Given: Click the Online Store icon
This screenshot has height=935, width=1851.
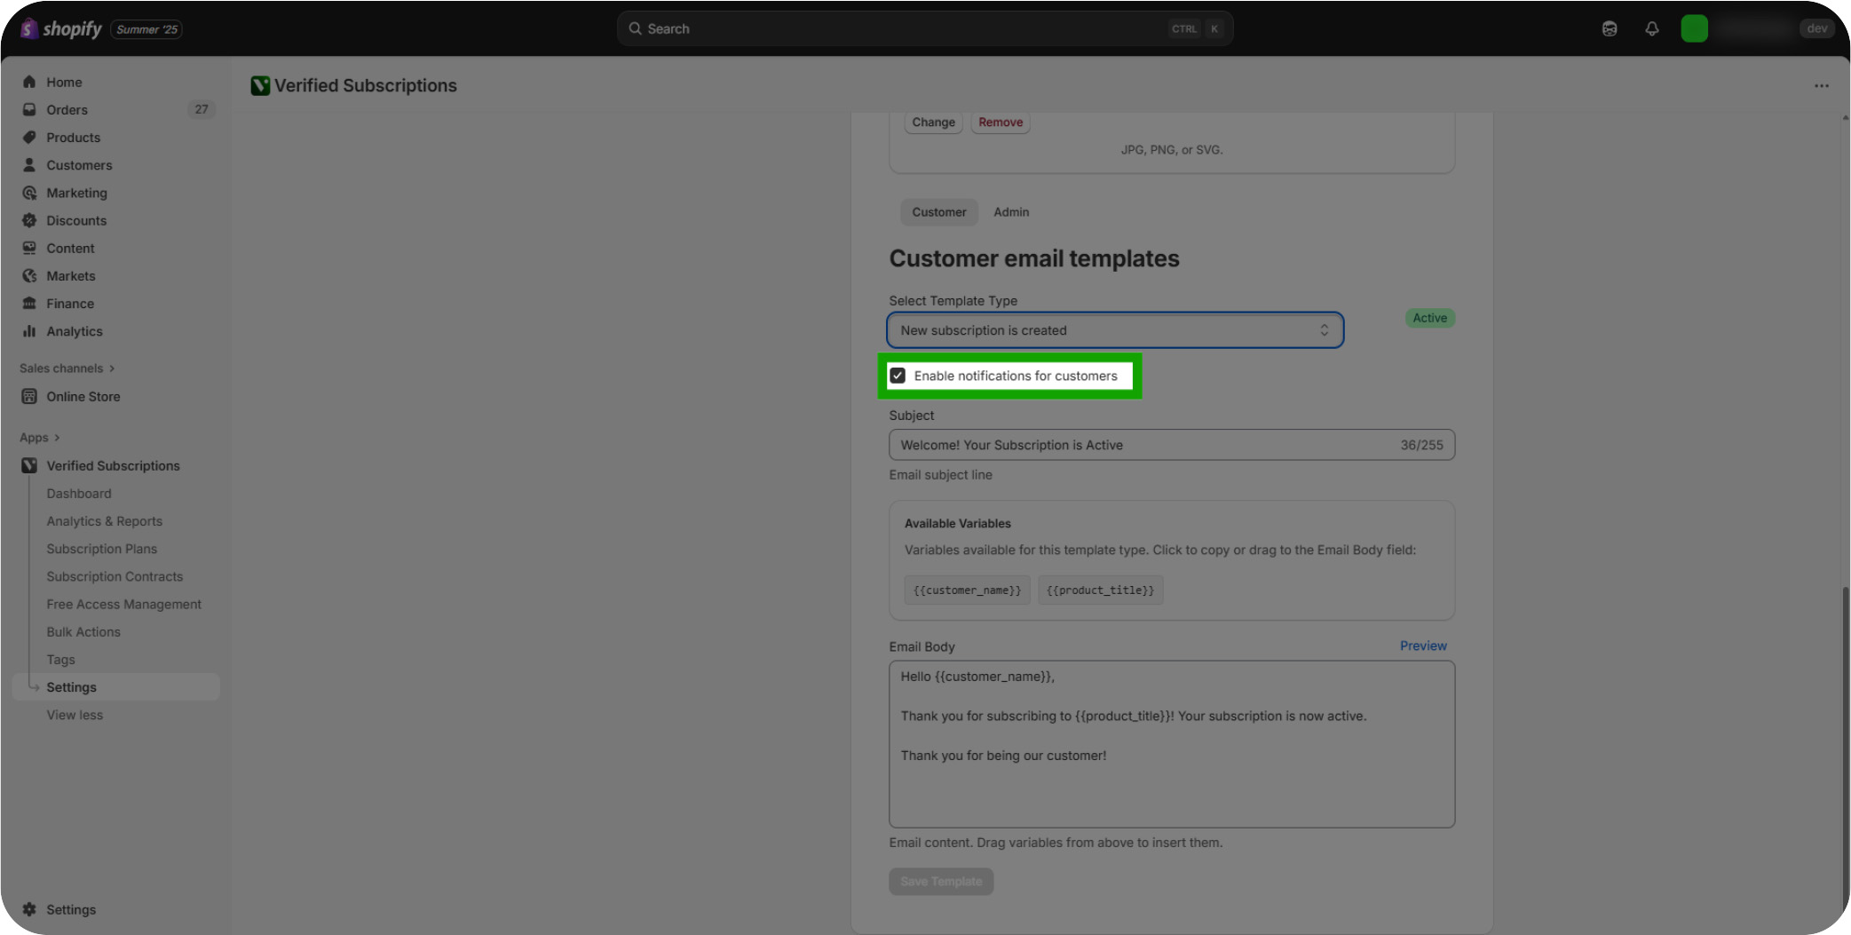Looking at the screenshot, I should pos(29,396).
